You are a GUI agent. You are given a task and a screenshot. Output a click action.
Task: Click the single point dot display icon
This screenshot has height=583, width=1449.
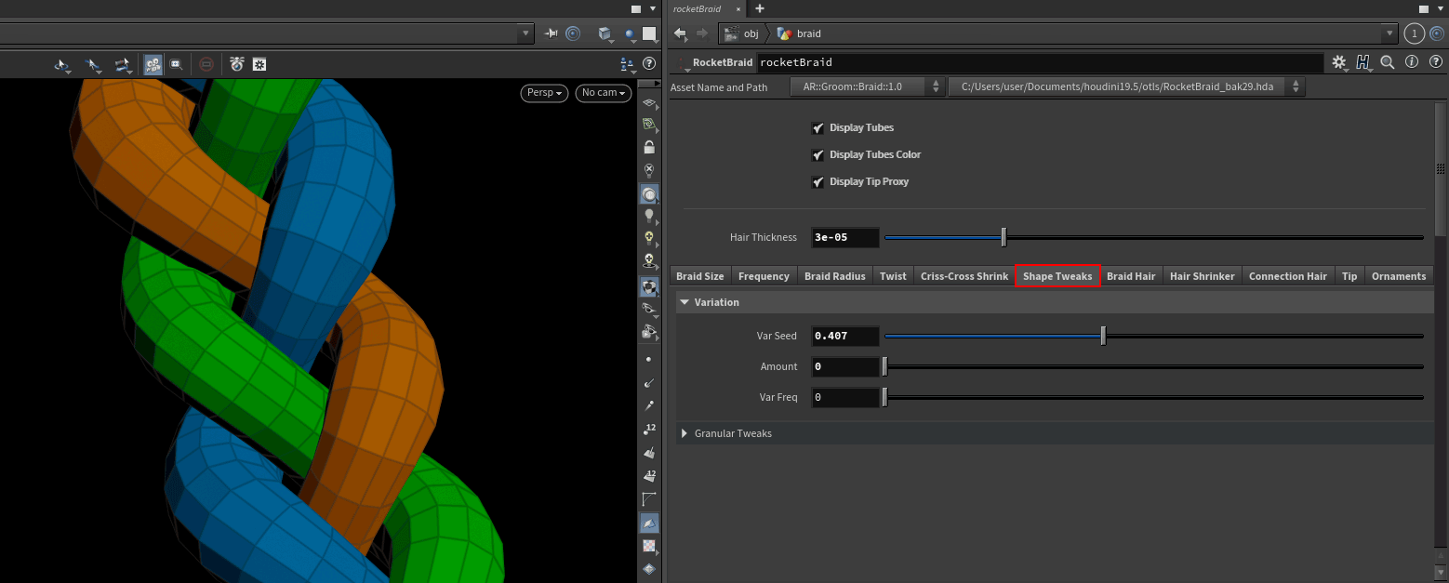[x=649, y=359]
